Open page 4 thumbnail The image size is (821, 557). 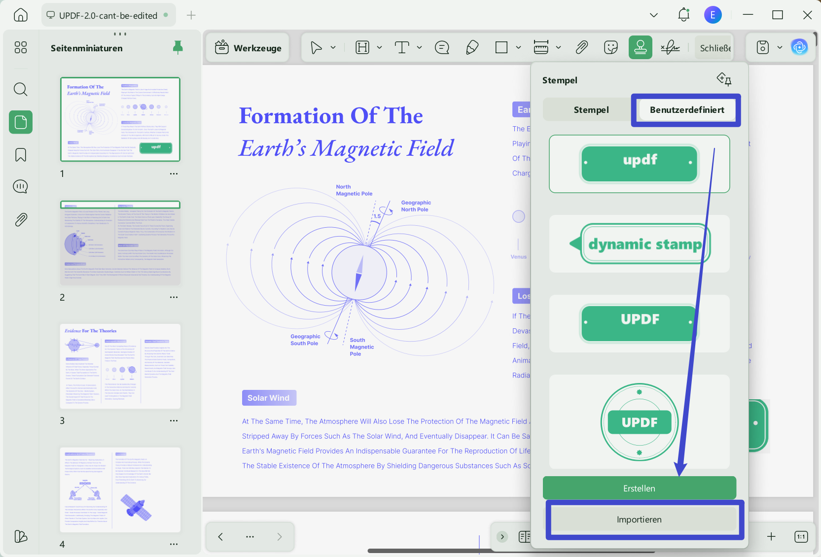coord(120,490)
